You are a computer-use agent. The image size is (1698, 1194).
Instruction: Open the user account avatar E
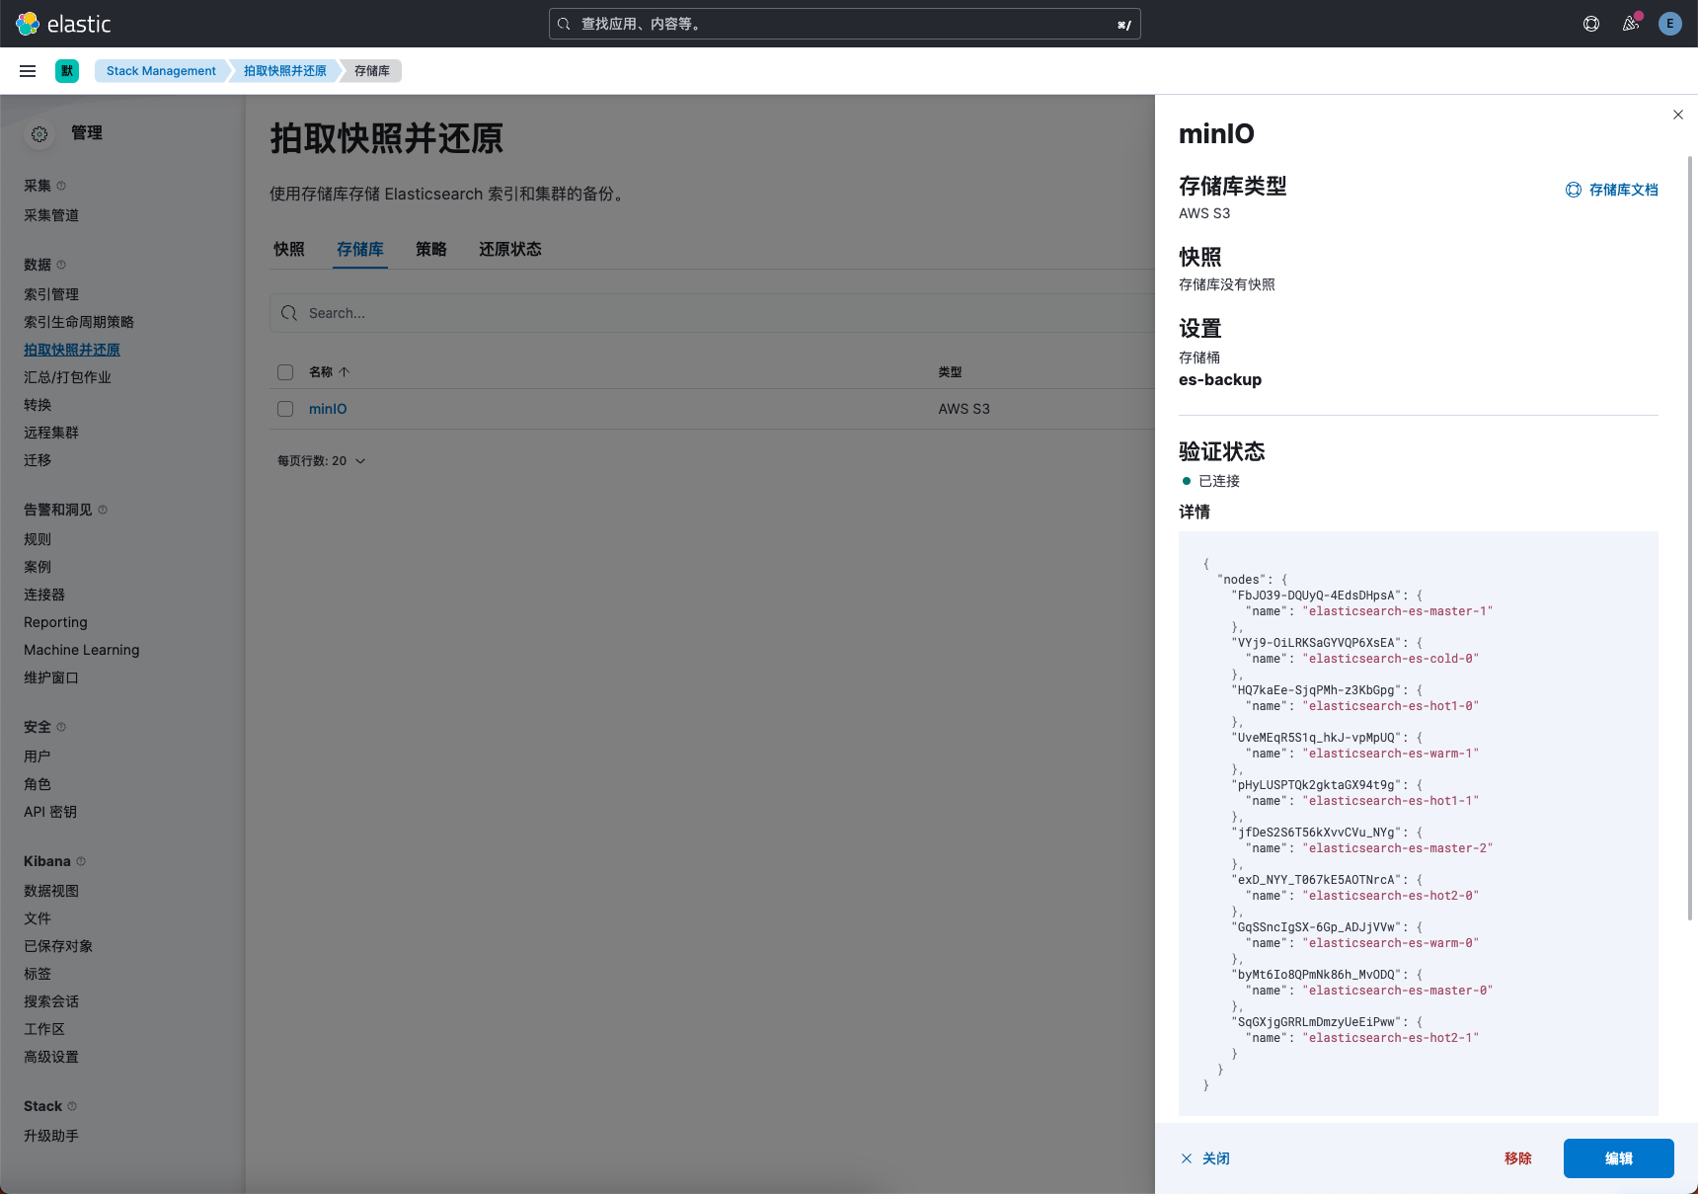(x=1670, y=24)
